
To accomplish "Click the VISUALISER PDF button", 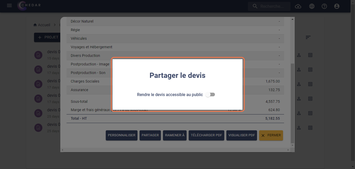I will pos(241,135).
